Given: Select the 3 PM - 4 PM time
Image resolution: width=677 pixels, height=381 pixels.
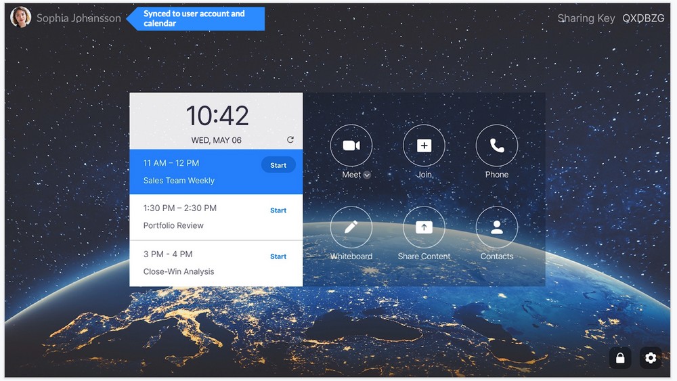Looking at the screenshot, I should click(x=167, y=254).
